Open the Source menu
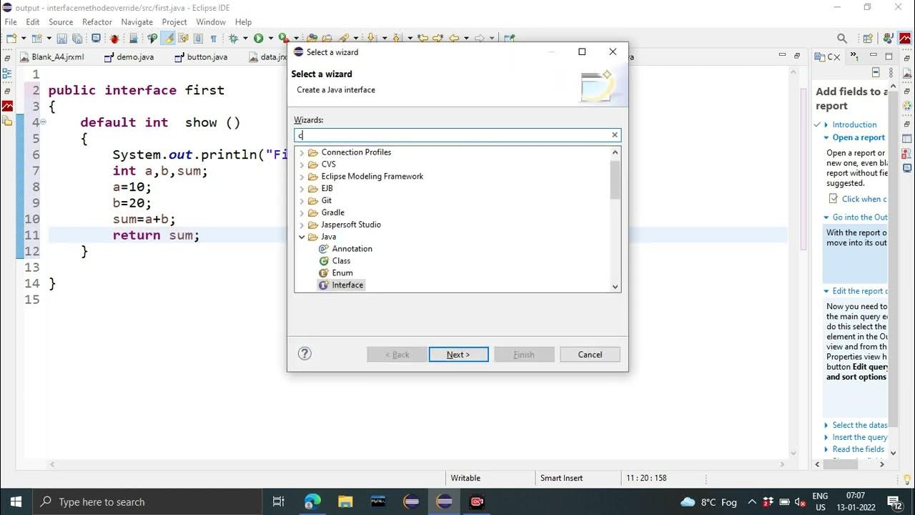915x515 pixels. tap(61, 22)
